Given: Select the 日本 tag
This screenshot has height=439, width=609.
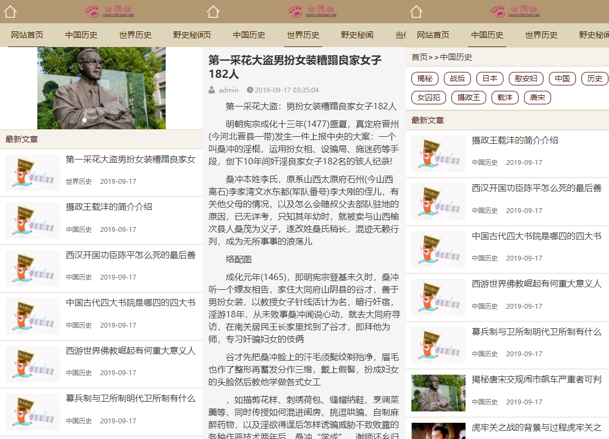Looking at the screenshot, I should click(490, 79).
